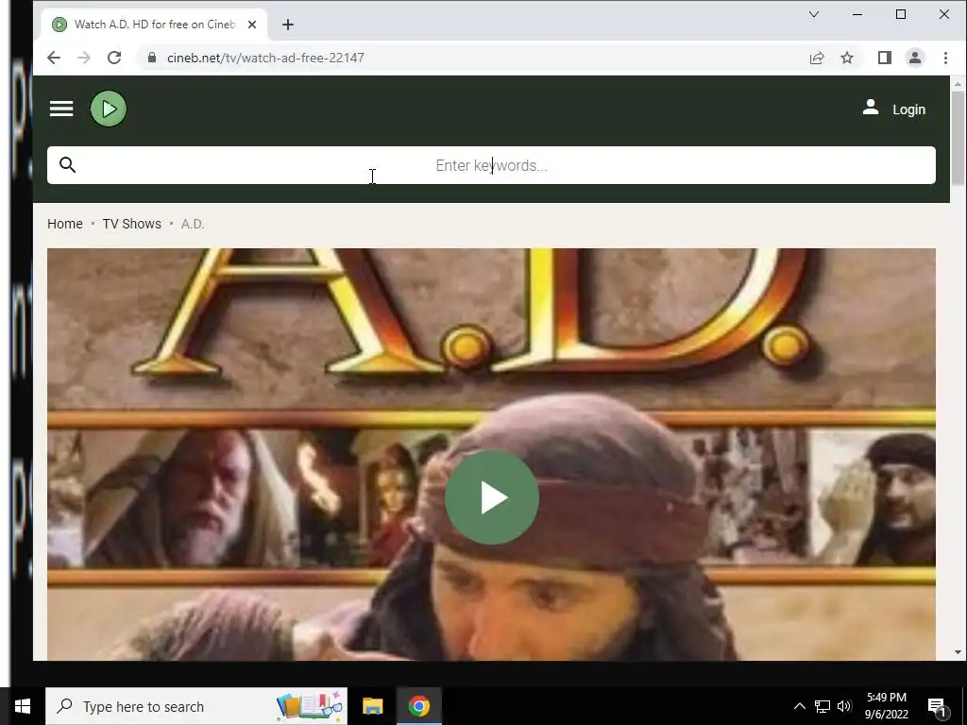Open a new tab
The image size is (967, 725).
coord(287,25)
